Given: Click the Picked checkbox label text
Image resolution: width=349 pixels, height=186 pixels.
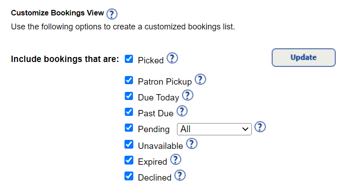Looking at the screenshot, I should click(151, 60).
